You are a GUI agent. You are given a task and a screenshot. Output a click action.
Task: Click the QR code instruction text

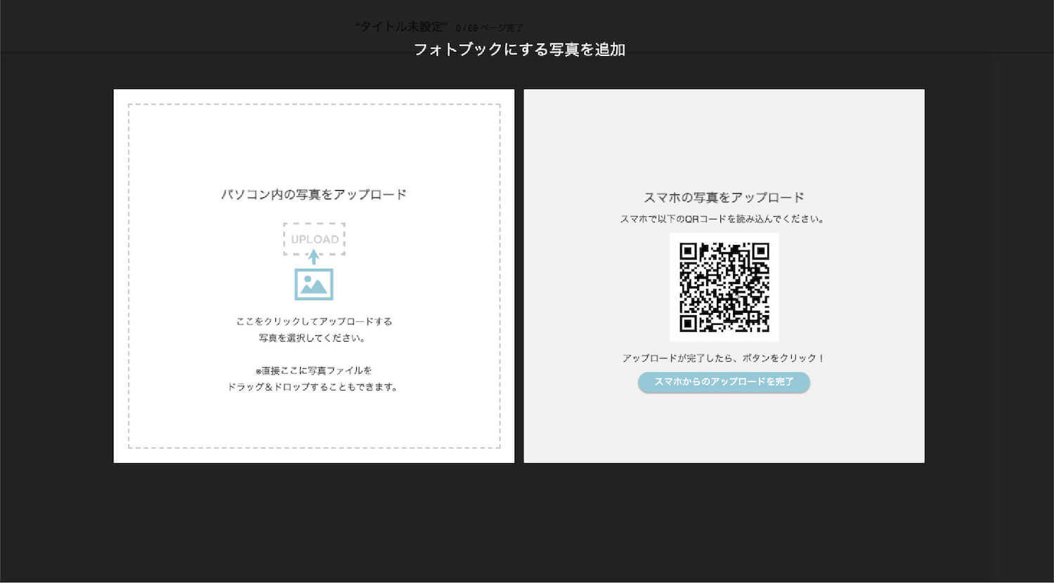click(x=724, y=218)
